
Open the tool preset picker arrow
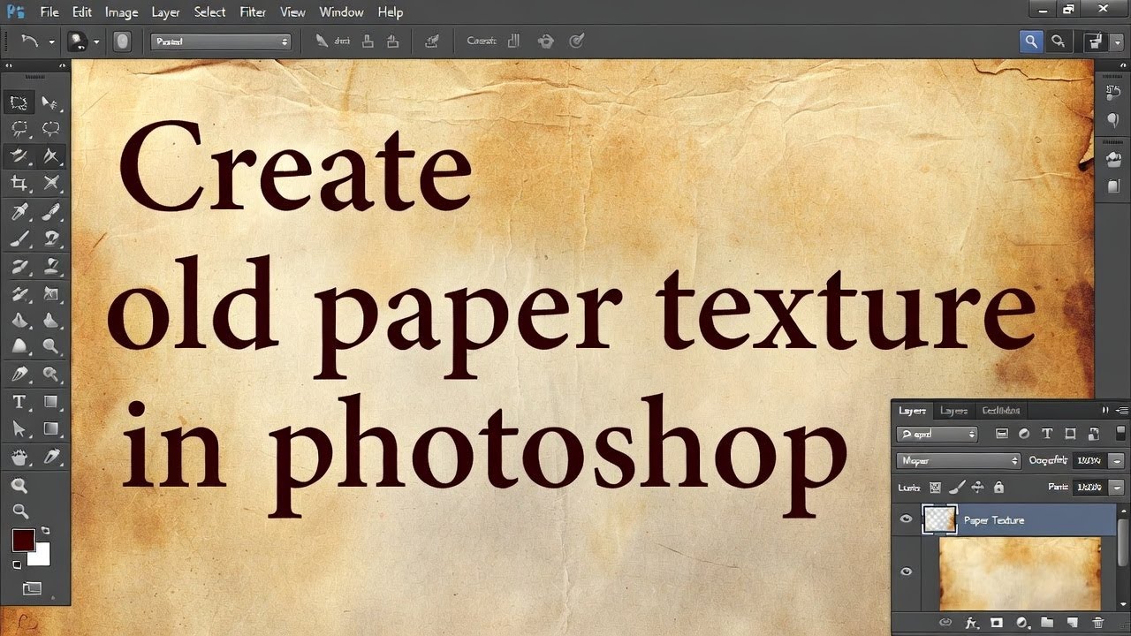pyautogui.click(x=51, y=42)
